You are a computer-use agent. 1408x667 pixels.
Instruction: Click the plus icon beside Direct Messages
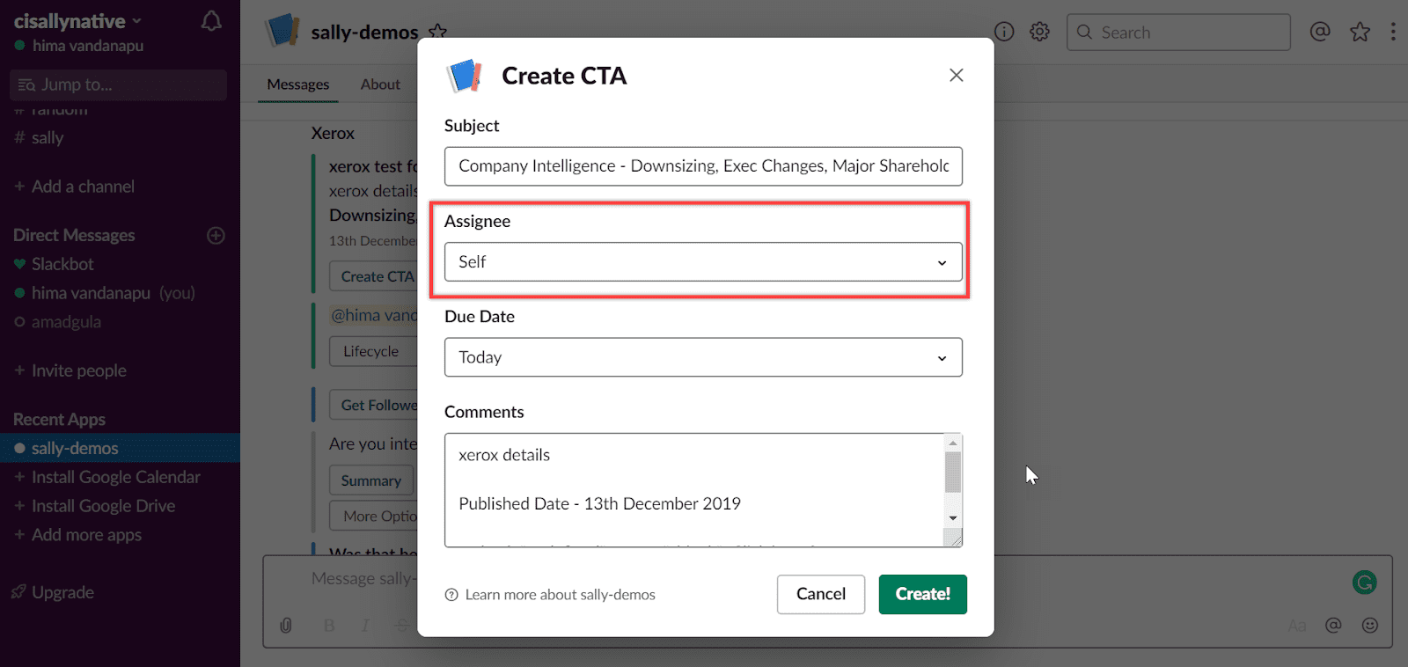(216, 235)
